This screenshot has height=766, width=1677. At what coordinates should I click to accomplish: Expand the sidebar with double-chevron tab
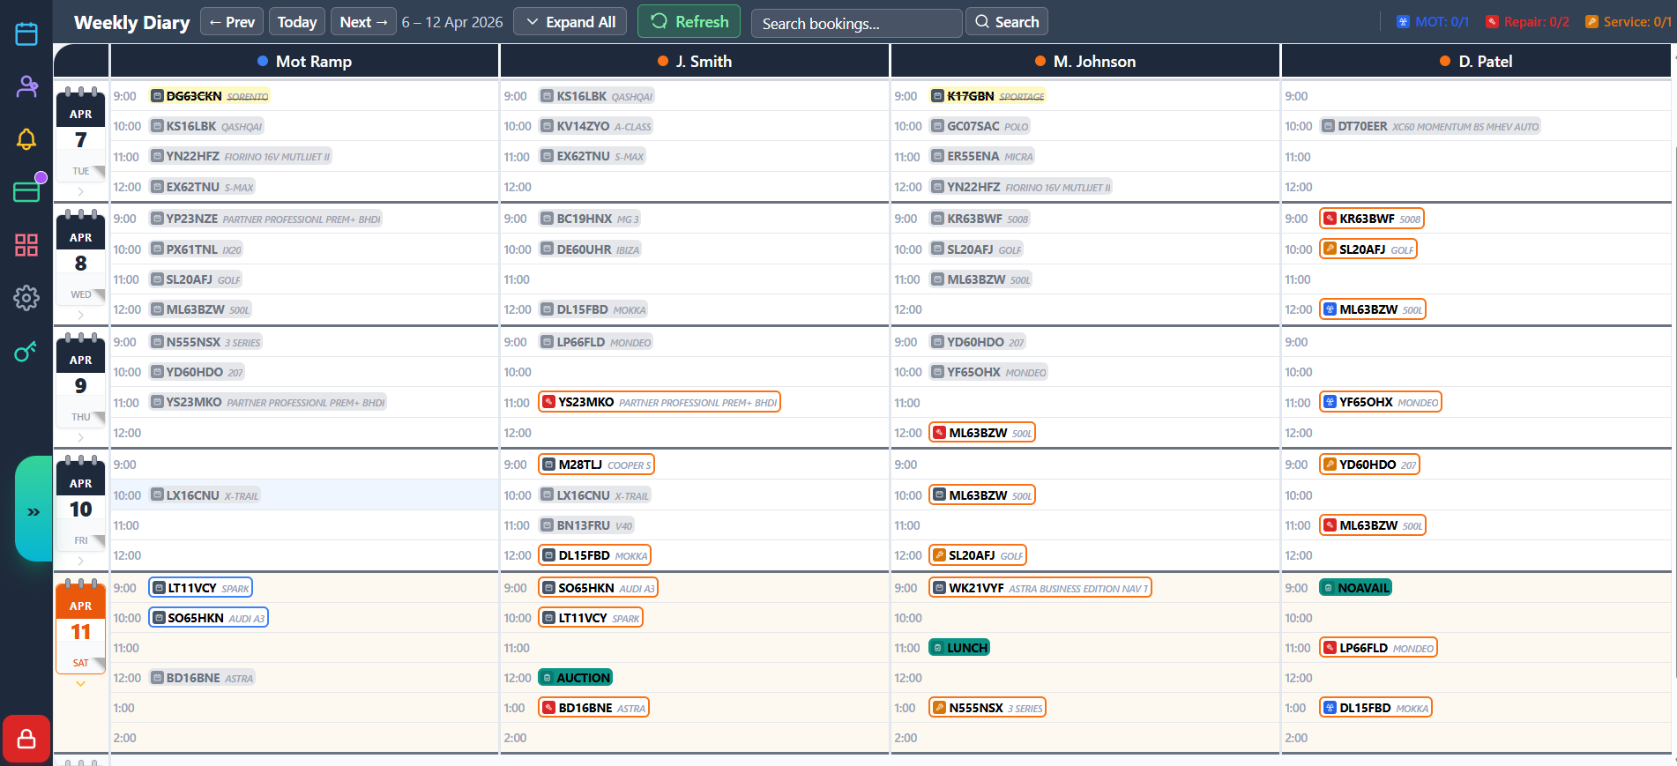click(x=34, y=511)
